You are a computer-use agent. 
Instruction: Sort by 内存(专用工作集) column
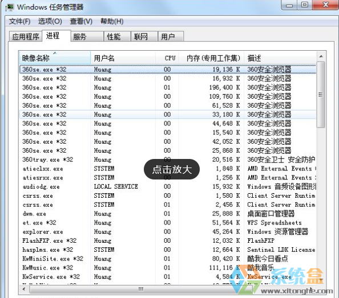(x=211, y=58)
